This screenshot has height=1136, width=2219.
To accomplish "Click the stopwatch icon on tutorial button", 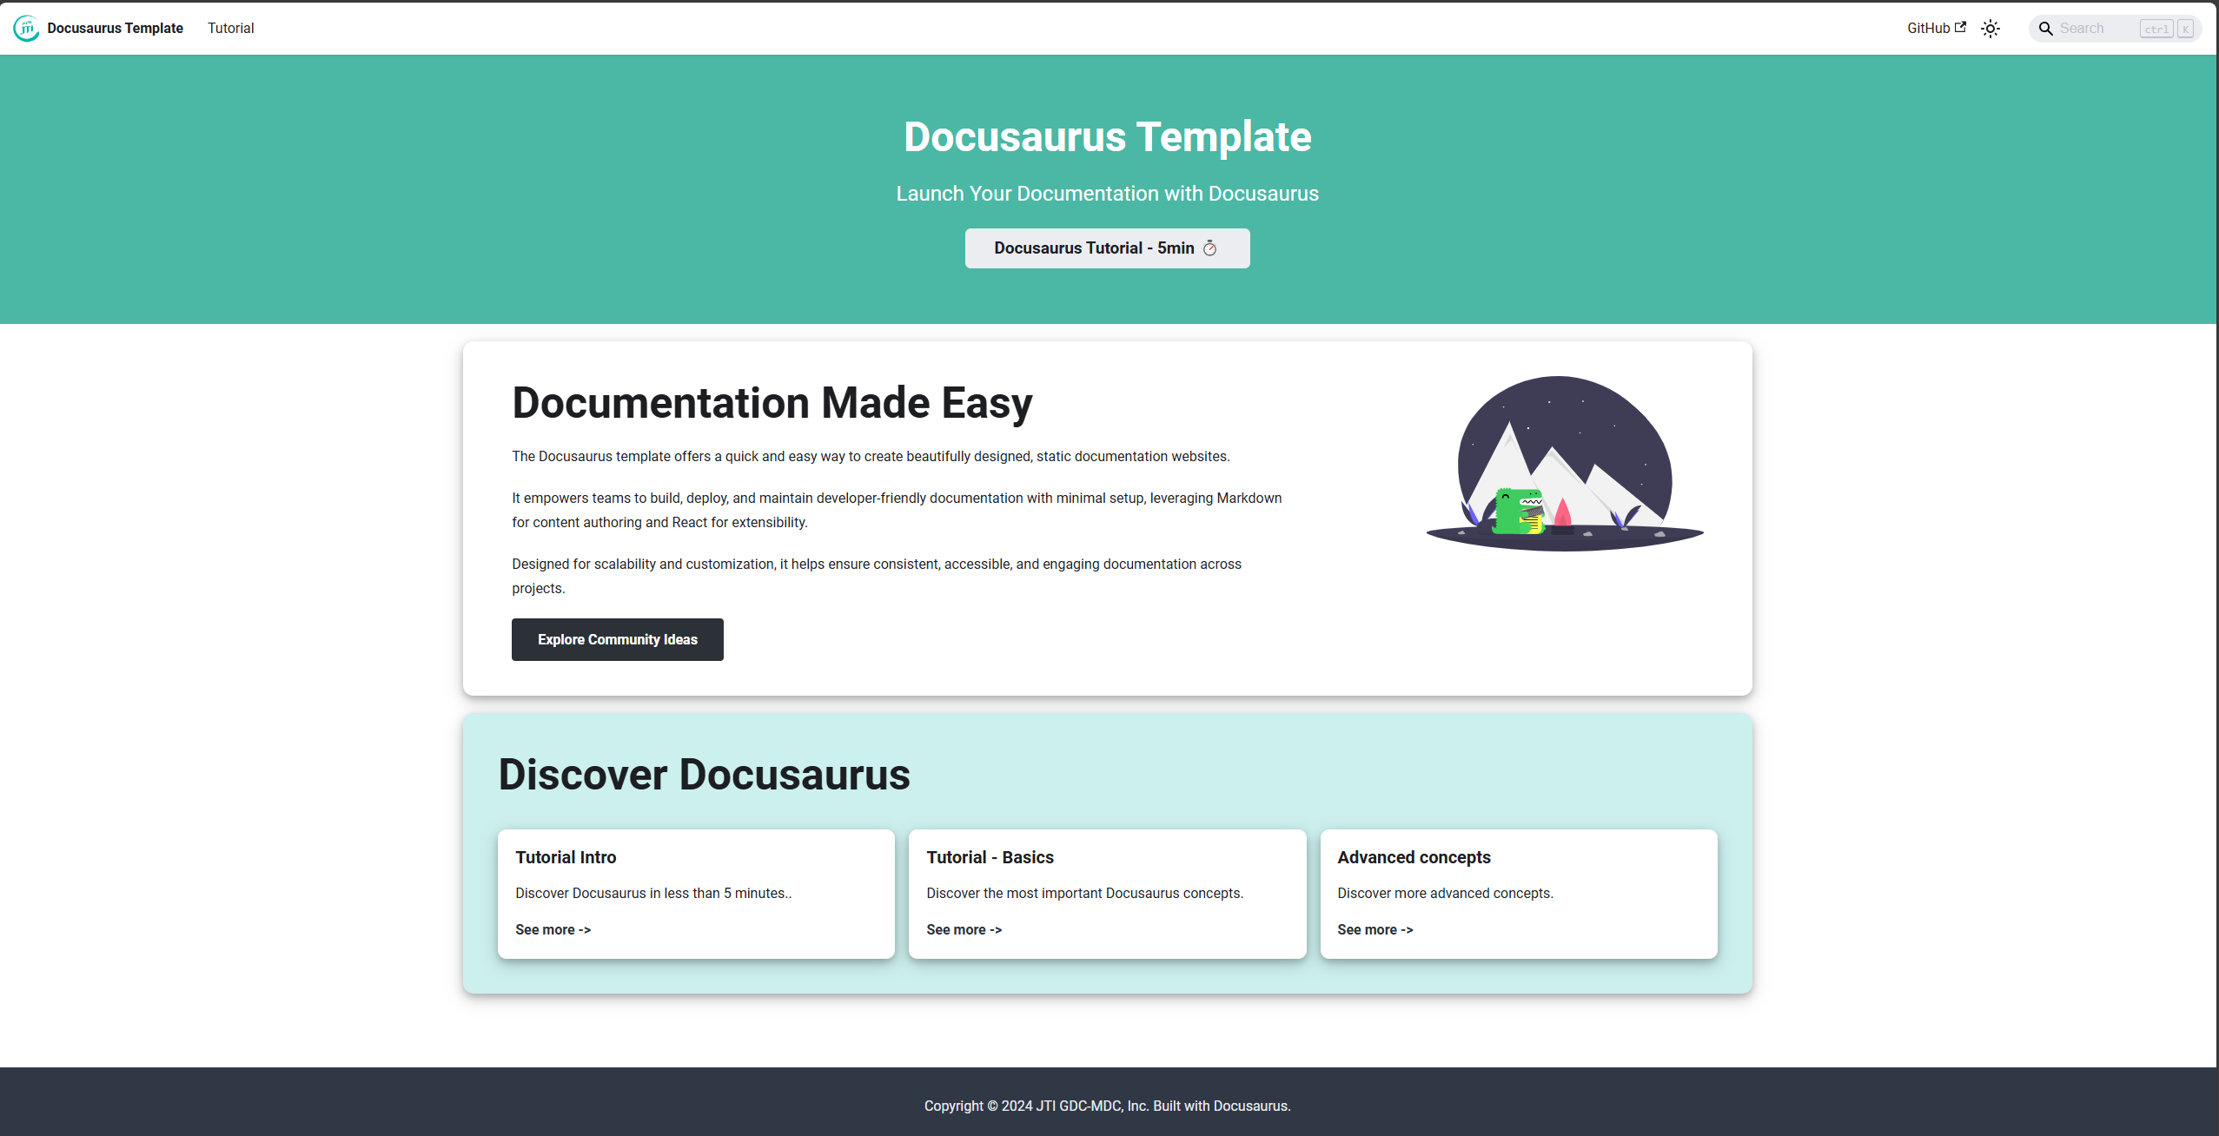I will (1209, 248).
